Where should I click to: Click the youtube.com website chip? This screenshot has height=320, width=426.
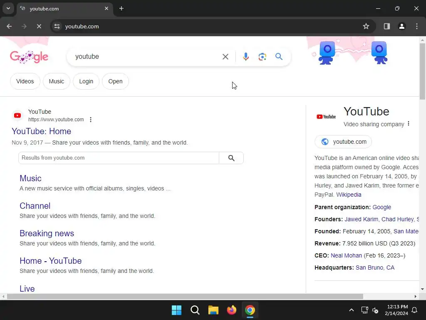343,142
